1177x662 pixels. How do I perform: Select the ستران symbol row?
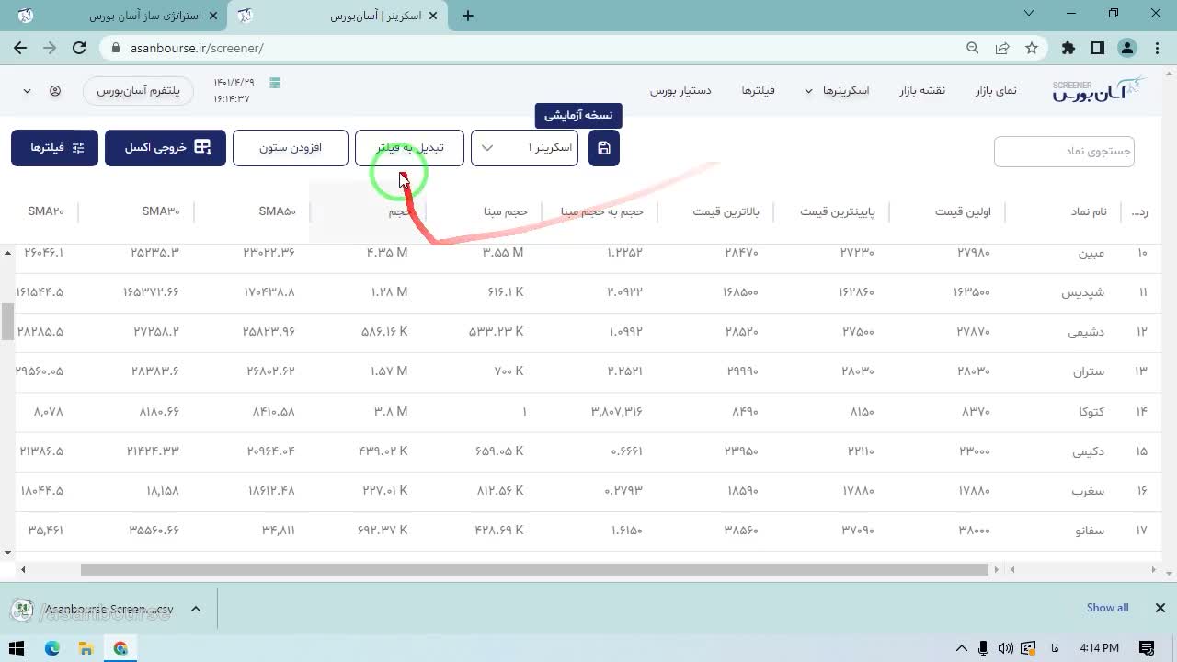click(588, 371)
